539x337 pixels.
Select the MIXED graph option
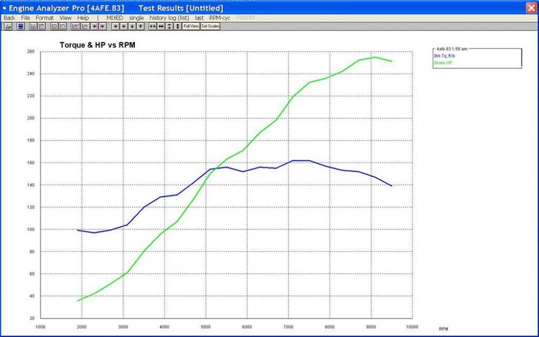114,18
